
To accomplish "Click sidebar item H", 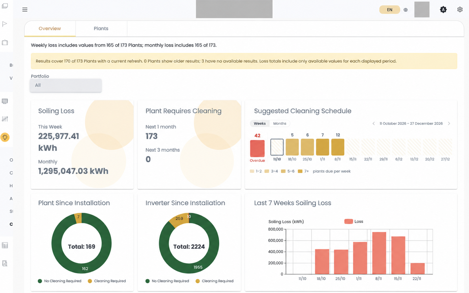I will tap(11, 186).
